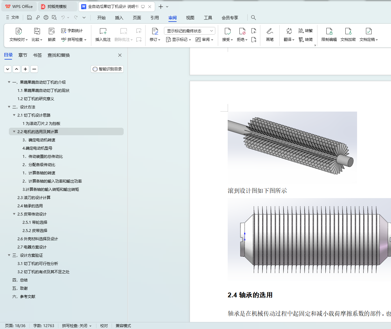Click the search magnifier icon in menu bar

click(253, 17)
